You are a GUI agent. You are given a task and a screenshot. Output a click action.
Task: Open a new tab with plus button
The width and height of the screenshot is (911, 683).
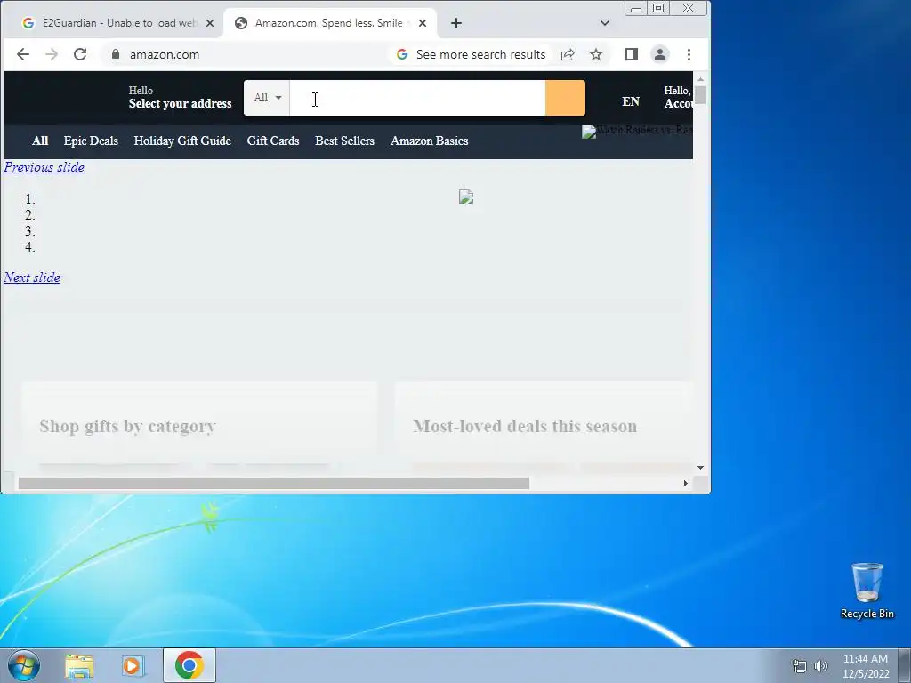[456, 23]
